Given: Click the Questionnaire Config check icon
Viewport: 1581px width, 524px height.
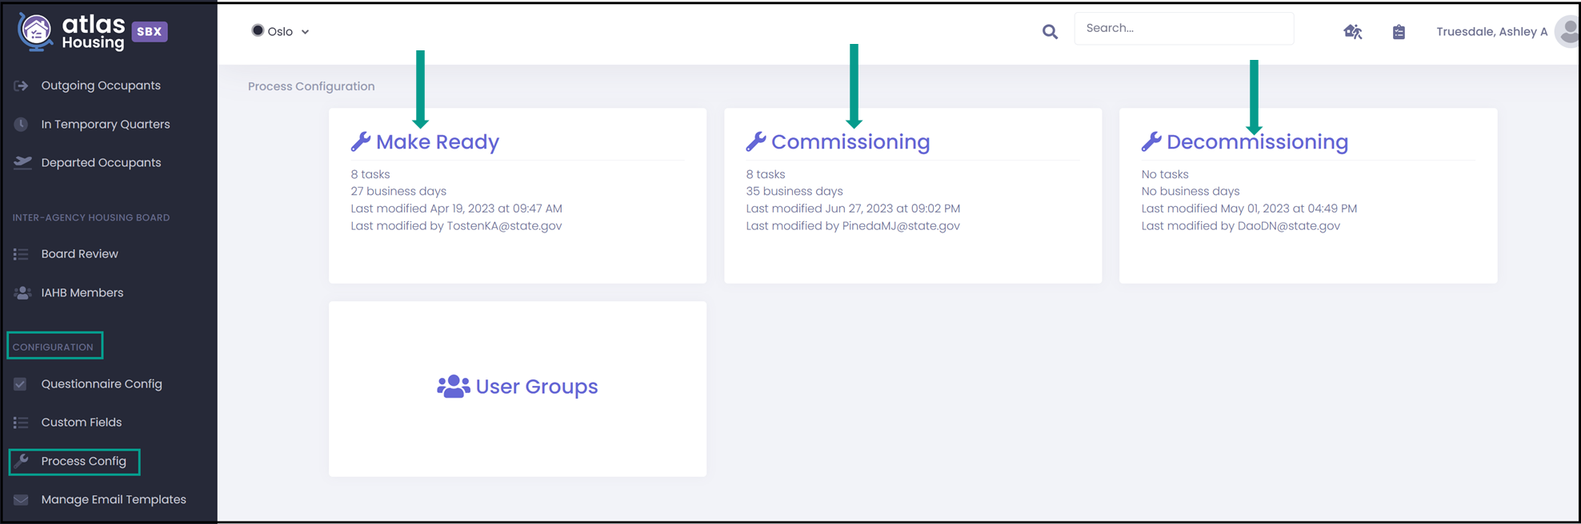Looking at the screenshot, I should (x=21, y=384).
